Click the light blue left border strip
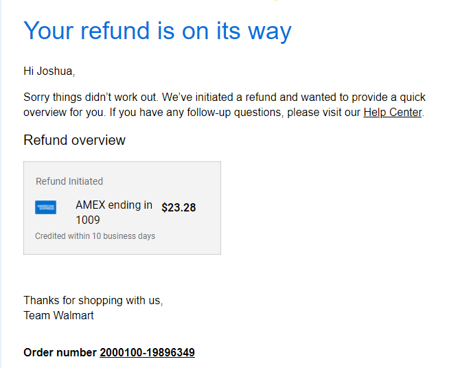Screen dimensions: 460x368 point(1,184)
